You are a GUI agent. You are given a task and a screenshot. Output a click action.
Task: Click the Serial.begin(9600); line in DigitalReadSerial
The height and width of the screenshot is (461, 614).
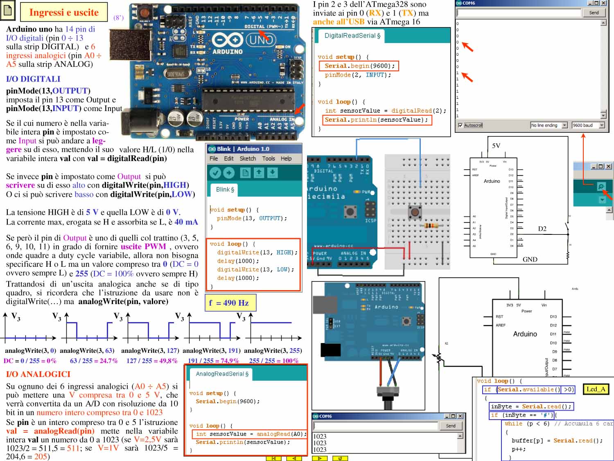coord(359,66)
